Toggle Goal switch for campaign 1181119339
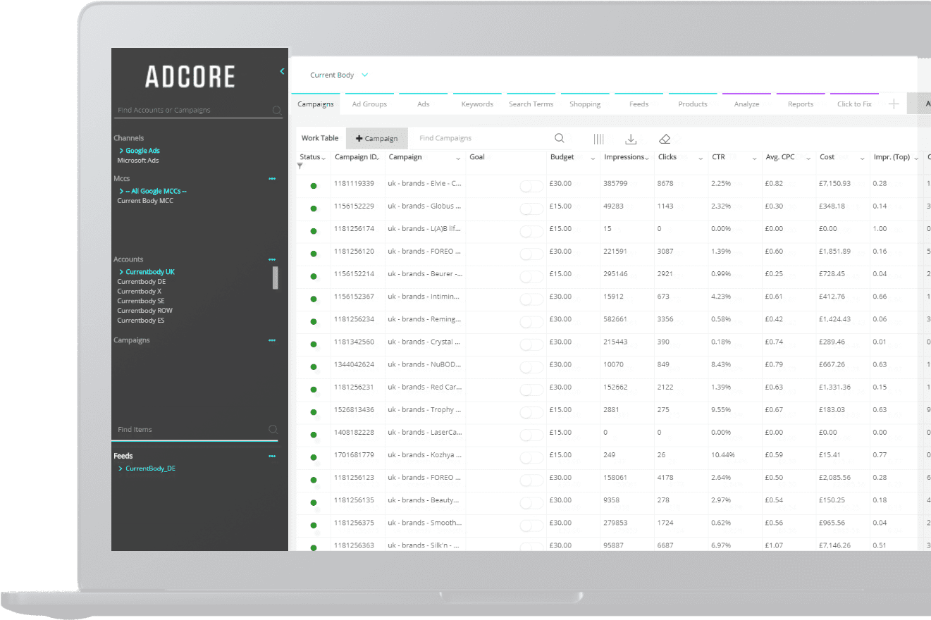The image size is (931, 620). (x=531, y=186)
